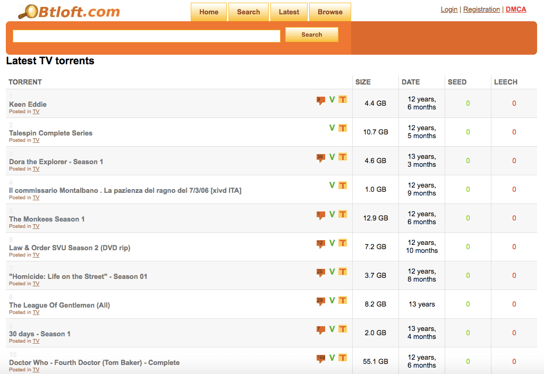Click the TV category link under Keen Eddie

click(36, 112)
